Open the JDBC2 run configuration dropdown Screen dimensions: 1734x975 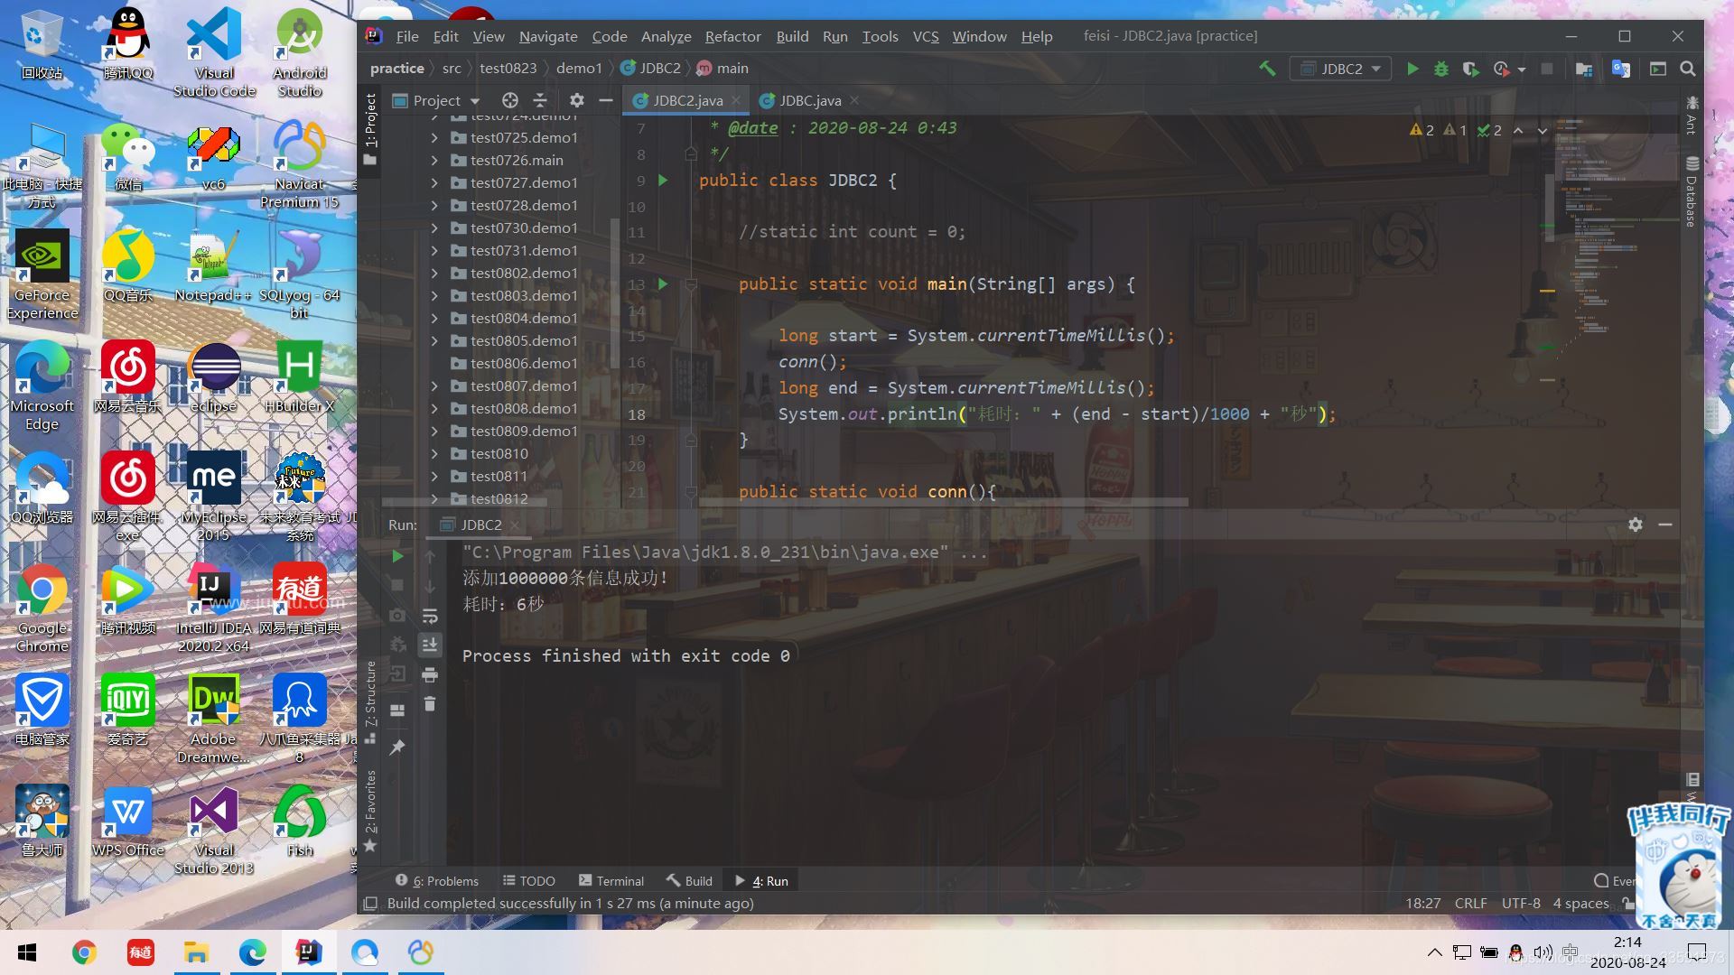[1341, 69]
